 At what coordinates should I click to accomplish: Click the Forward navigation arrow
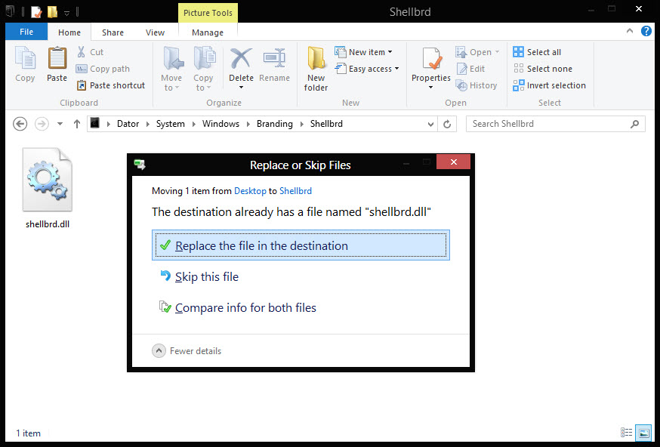coord(42,124)
